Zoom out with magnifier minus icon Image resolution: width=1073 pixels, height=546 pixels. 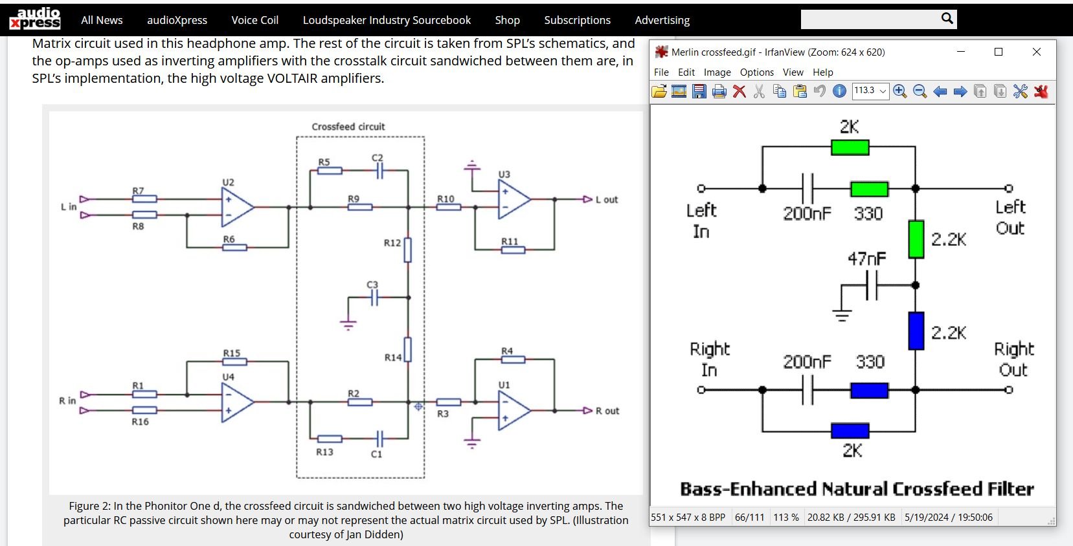920,91
